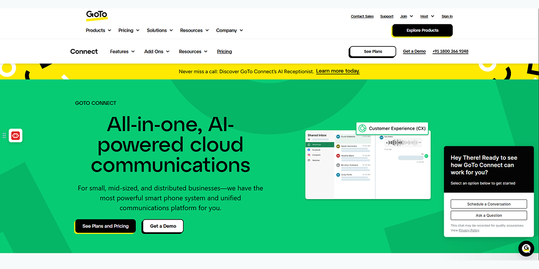This screenshot has width=539, height=269.
Task: Click the avatar beside Cody Fisher
Action: pyautogui.click(x=338, y=175)
